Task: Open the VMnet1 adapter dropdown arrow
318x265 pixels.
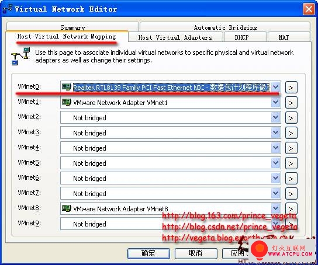Action: coord(275,102)
